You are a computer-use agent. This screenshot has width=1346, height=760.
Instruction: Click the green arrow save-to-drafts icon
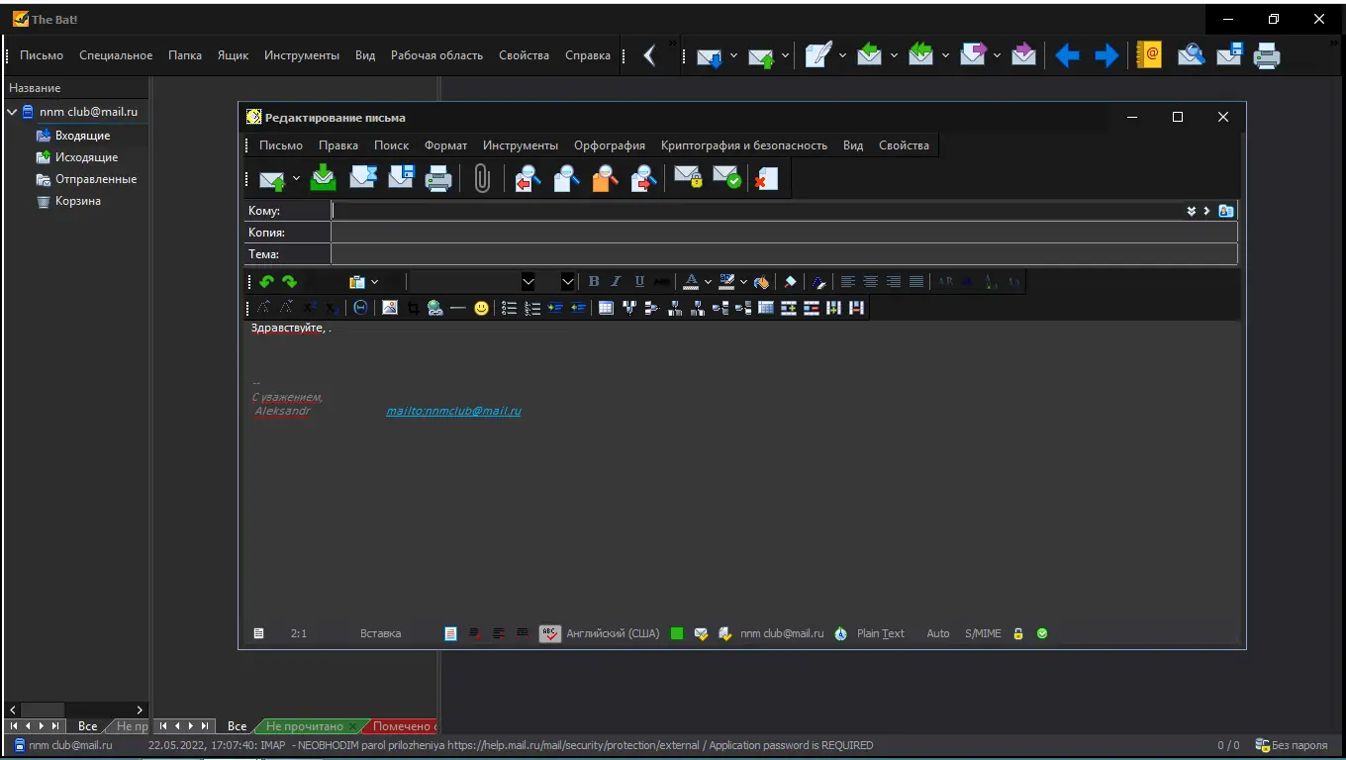coord(323,177)
